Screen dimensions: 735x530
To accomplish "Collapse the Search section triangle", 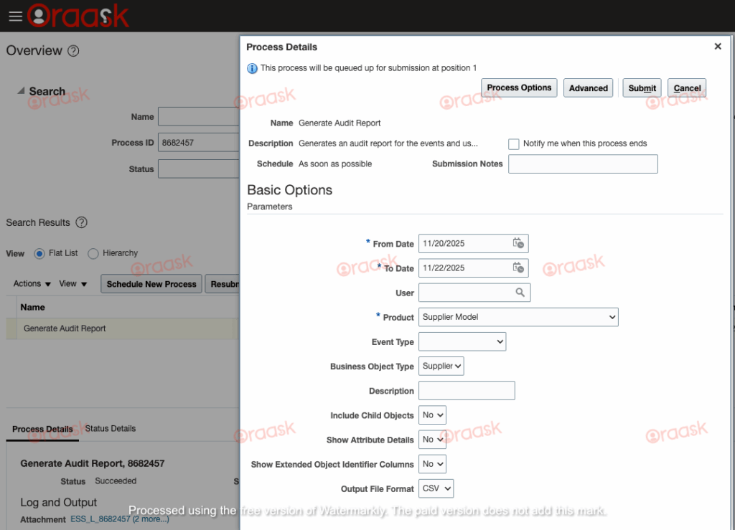I will point(21,91).
